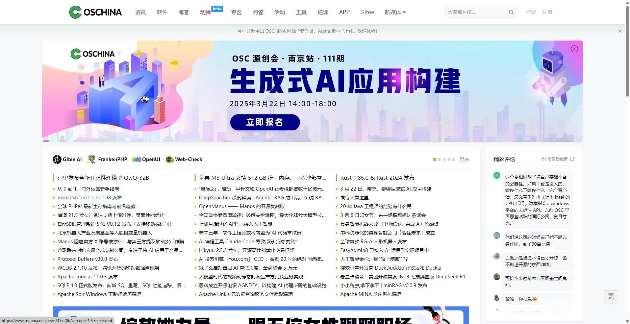The height and width of the screenshot is (324, 630).
Task: Go to the 软件 section
Action: 162,12
